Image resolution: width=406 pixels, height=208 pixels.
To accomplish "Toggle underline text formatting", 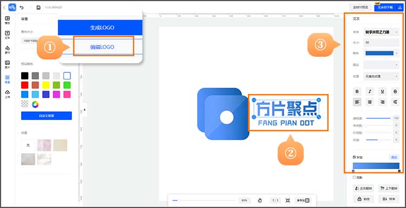I will point(382,91).
